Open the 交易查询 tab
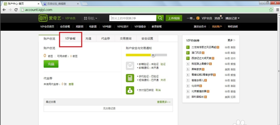The width and height of the screenshot is (280, 125). pyautogui.click(x=126, y=39)
